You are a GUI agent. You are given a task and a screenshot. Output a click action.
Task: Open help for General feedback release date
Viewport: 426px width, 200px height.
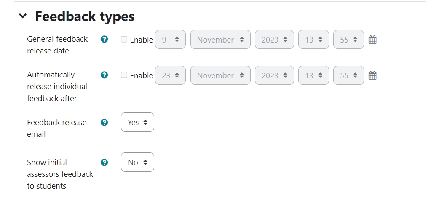[104, 39]
